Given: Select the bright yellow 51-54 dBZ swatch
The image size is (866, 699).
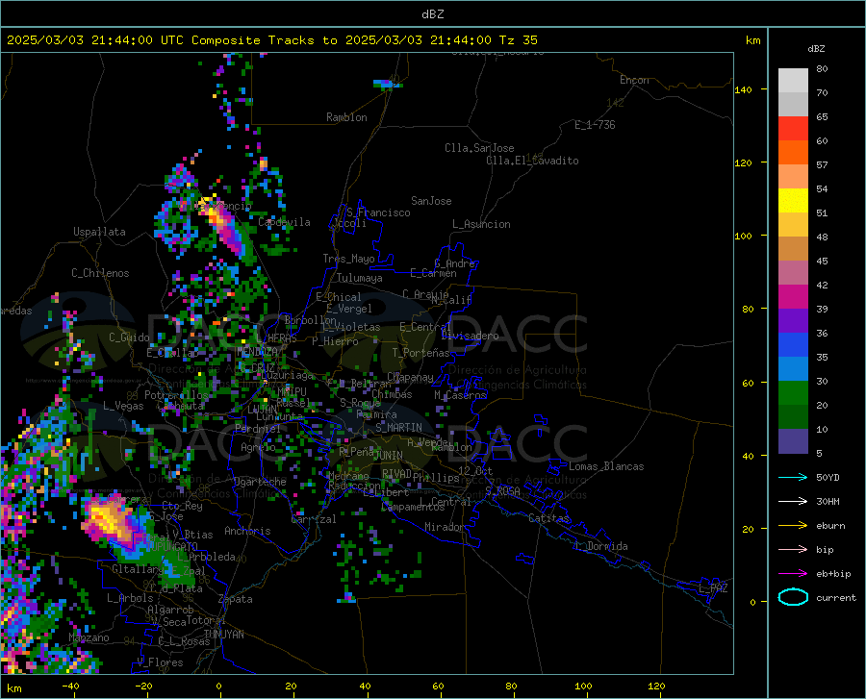Looking at the screenshot, I should (x=793, y=201).
